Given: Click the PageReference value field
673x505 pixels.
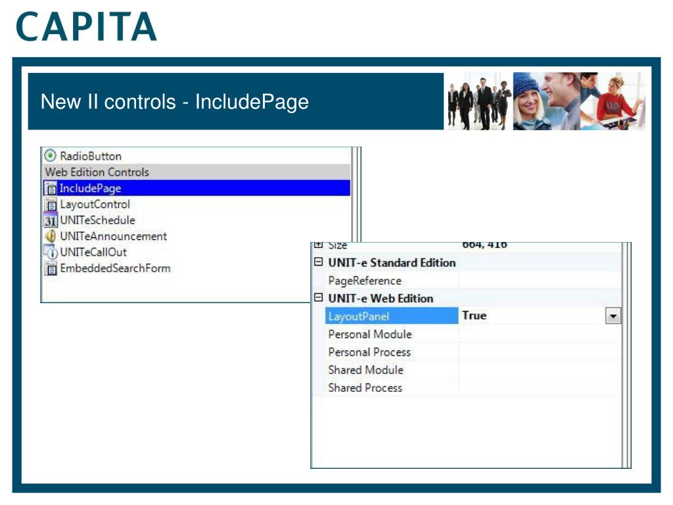Looking at the screenshot, I should click(540, 280).
